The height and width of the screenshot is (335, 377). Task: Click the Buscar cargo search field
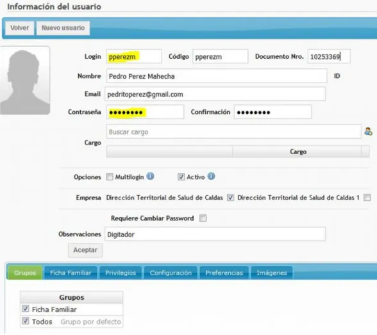(x=233, y=132)
